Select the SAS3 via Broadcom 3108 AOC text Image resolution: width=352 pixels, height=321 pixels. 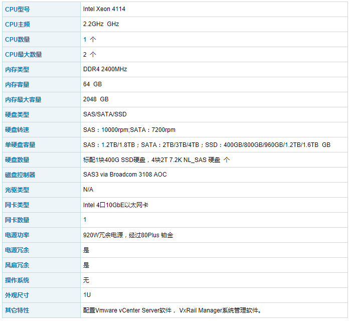tap(125, 175)
